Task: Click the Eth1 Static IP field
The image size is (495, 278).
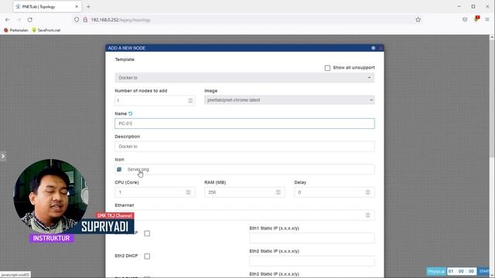Action: (312, 238)
